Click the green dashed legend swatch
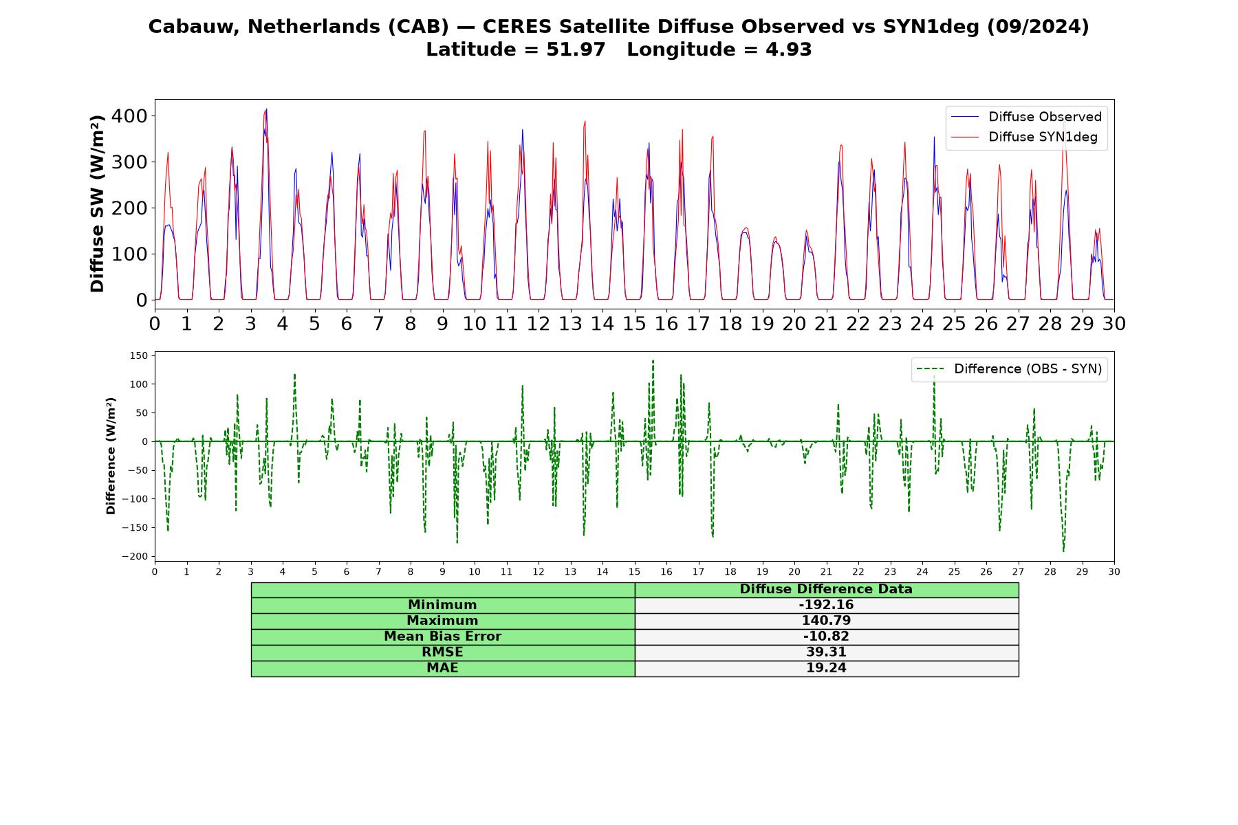 930,370
